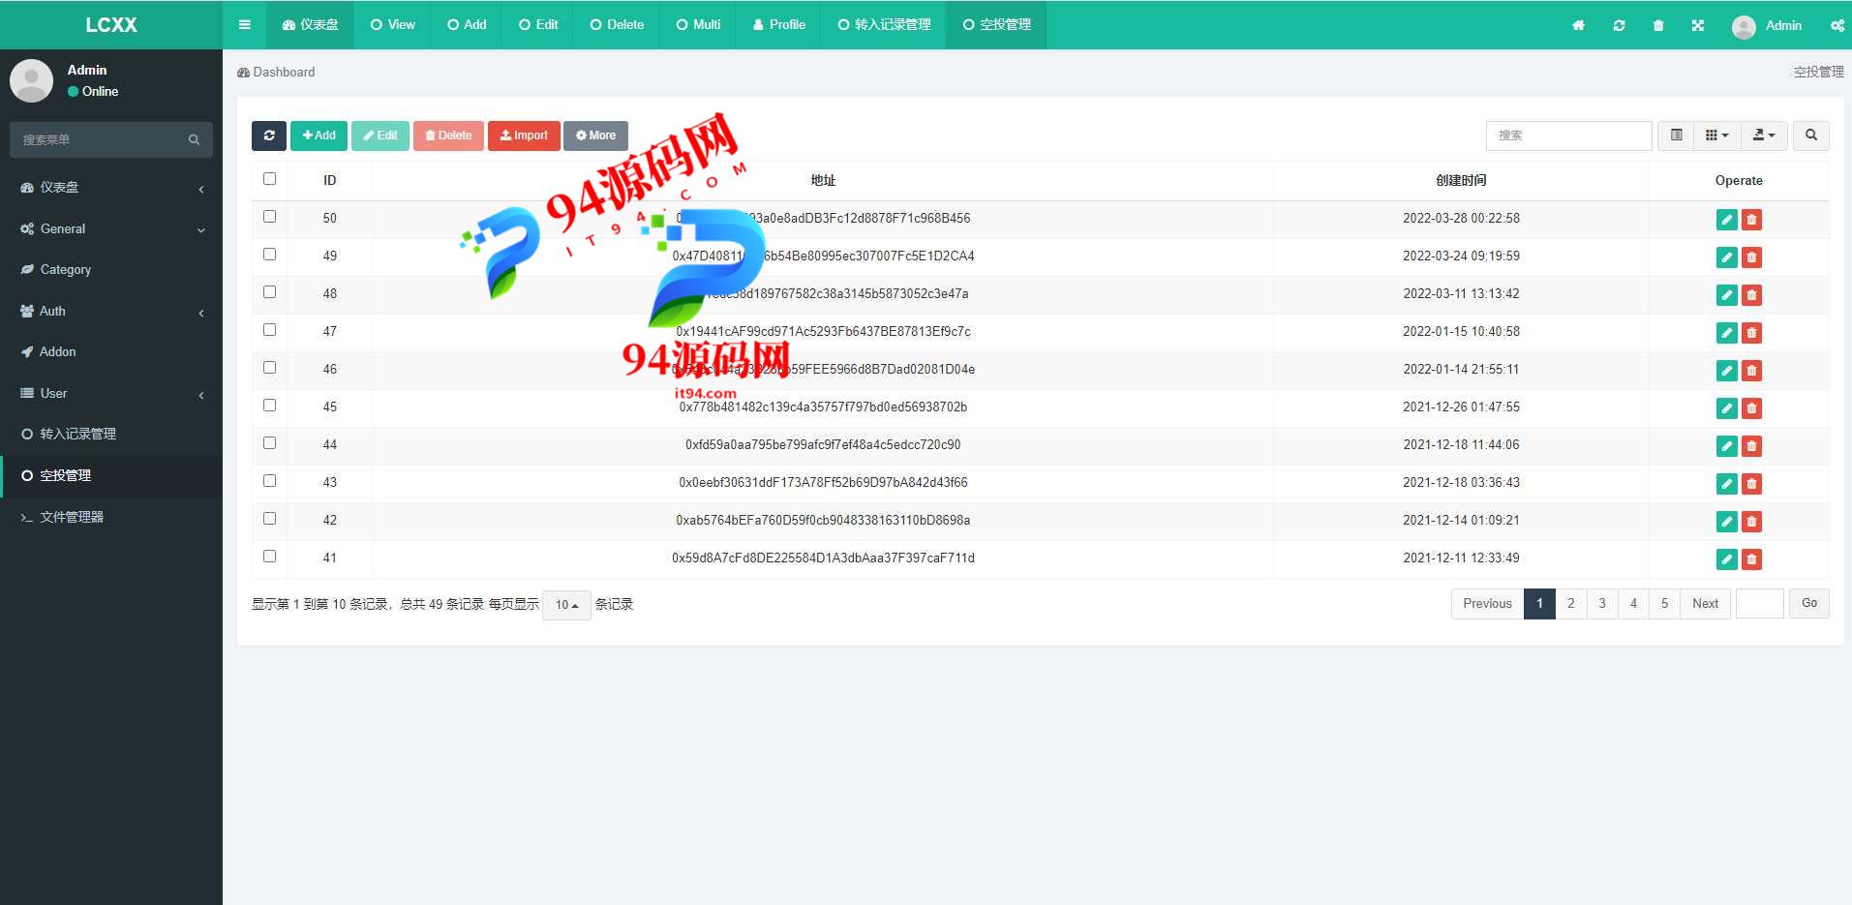Delete the record with ID 44
Screen dimensions: 1852x905
pos(1751,446)
